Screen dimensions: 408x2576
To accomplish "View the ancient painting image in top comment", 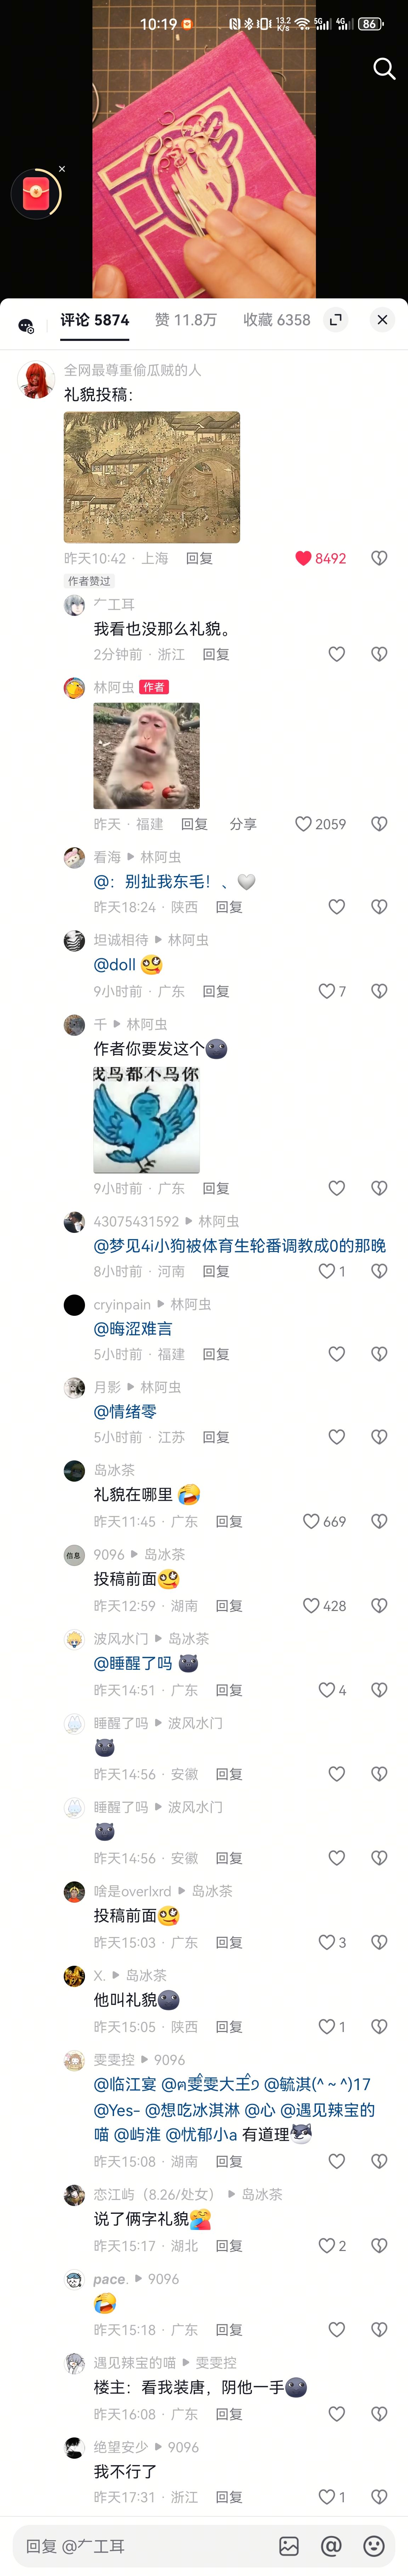I will pos(152,477).
